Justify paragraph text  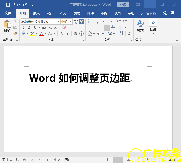[107, 27]
